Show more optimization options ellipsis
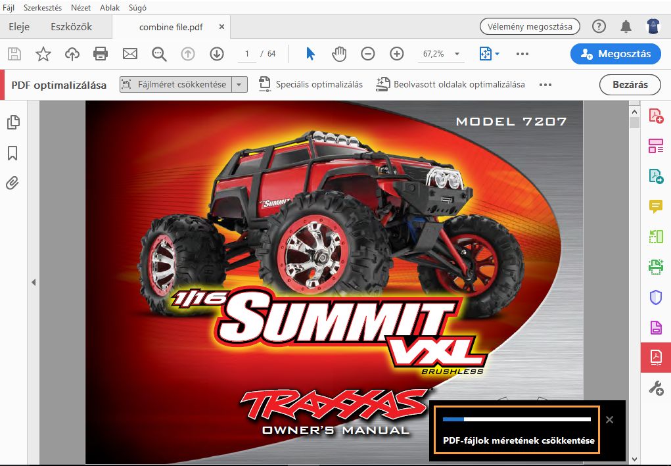 pyautogui.click(x=545, y=85)
